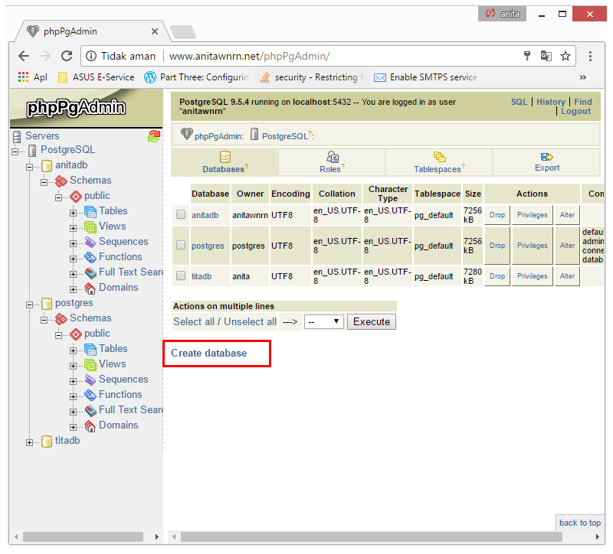Click the anitadb database cylinder icon
This screenshot has width=613, height=554.
[x=47, y=165]
